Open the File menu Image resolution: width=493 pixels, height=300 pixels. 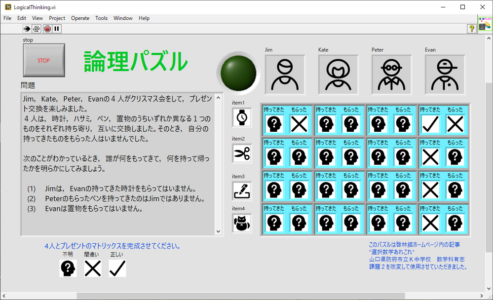click(7, 18)
